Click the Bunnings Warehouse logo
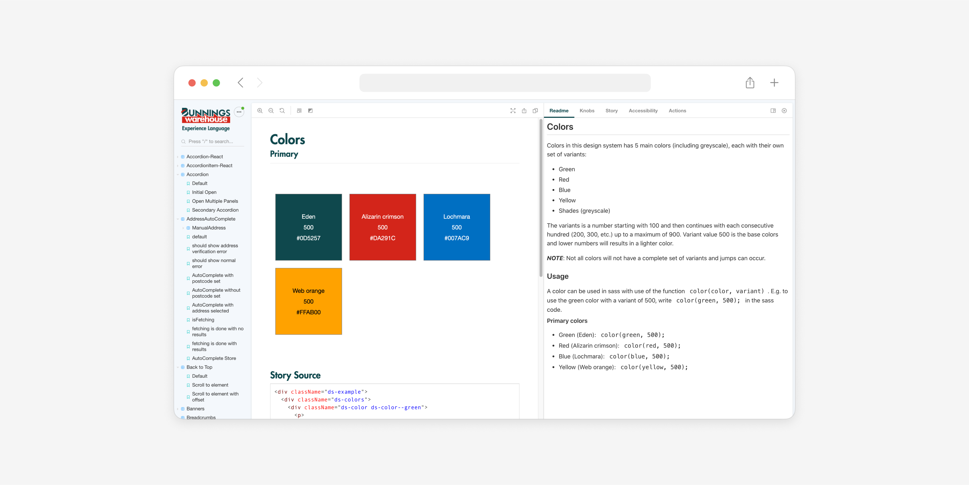 click(206, 119)
